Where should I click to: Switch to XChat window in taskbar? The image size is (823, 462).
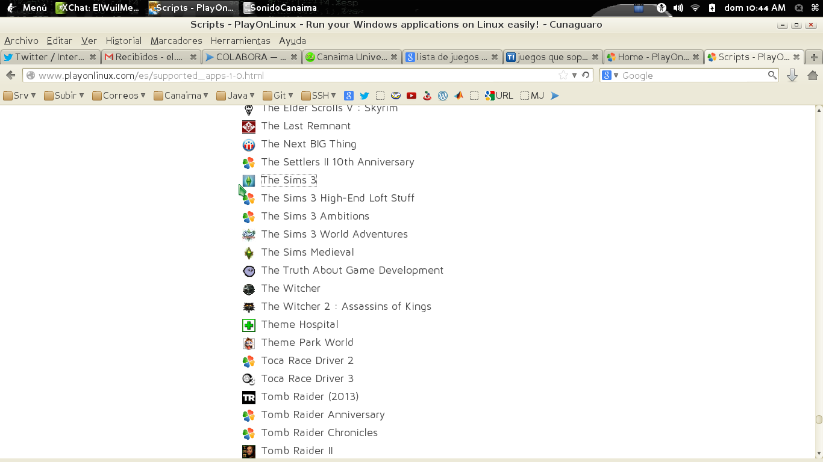coord(98,8)
